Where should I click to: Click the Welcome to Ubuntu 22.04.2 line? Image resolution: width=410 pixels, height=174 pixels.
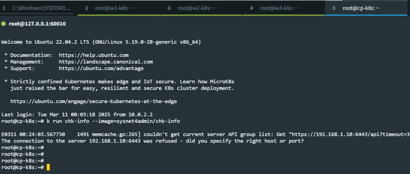coord(101,42)
